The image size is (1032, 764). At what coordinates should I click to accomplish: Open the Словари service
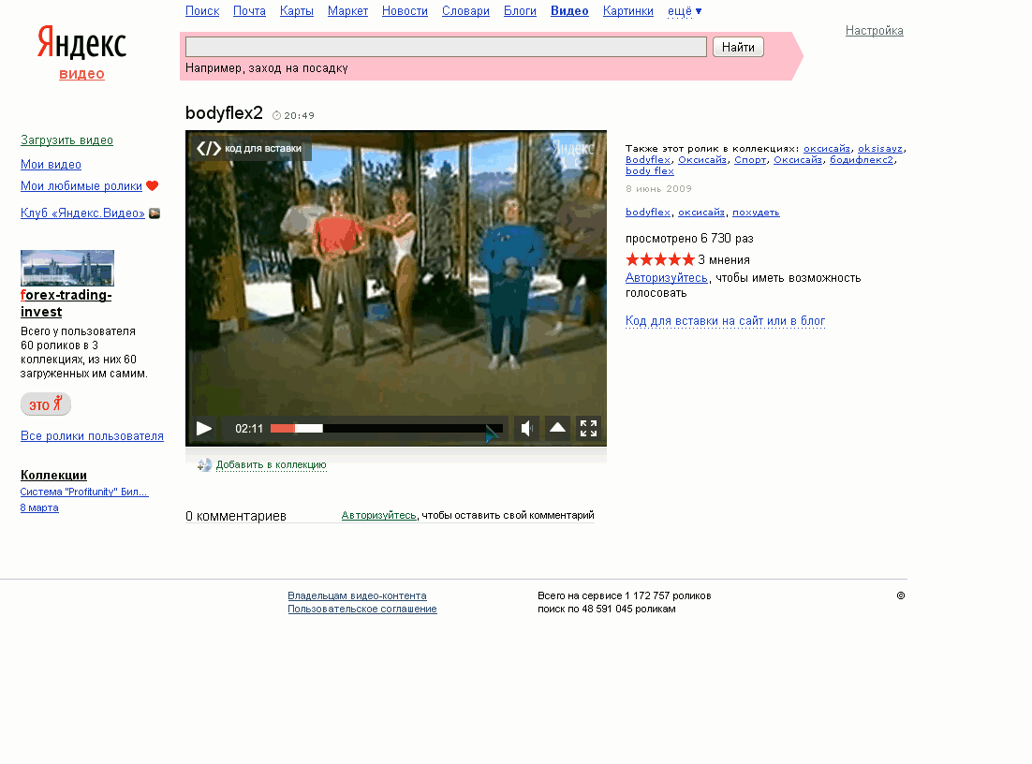click(x=465, y=11)
